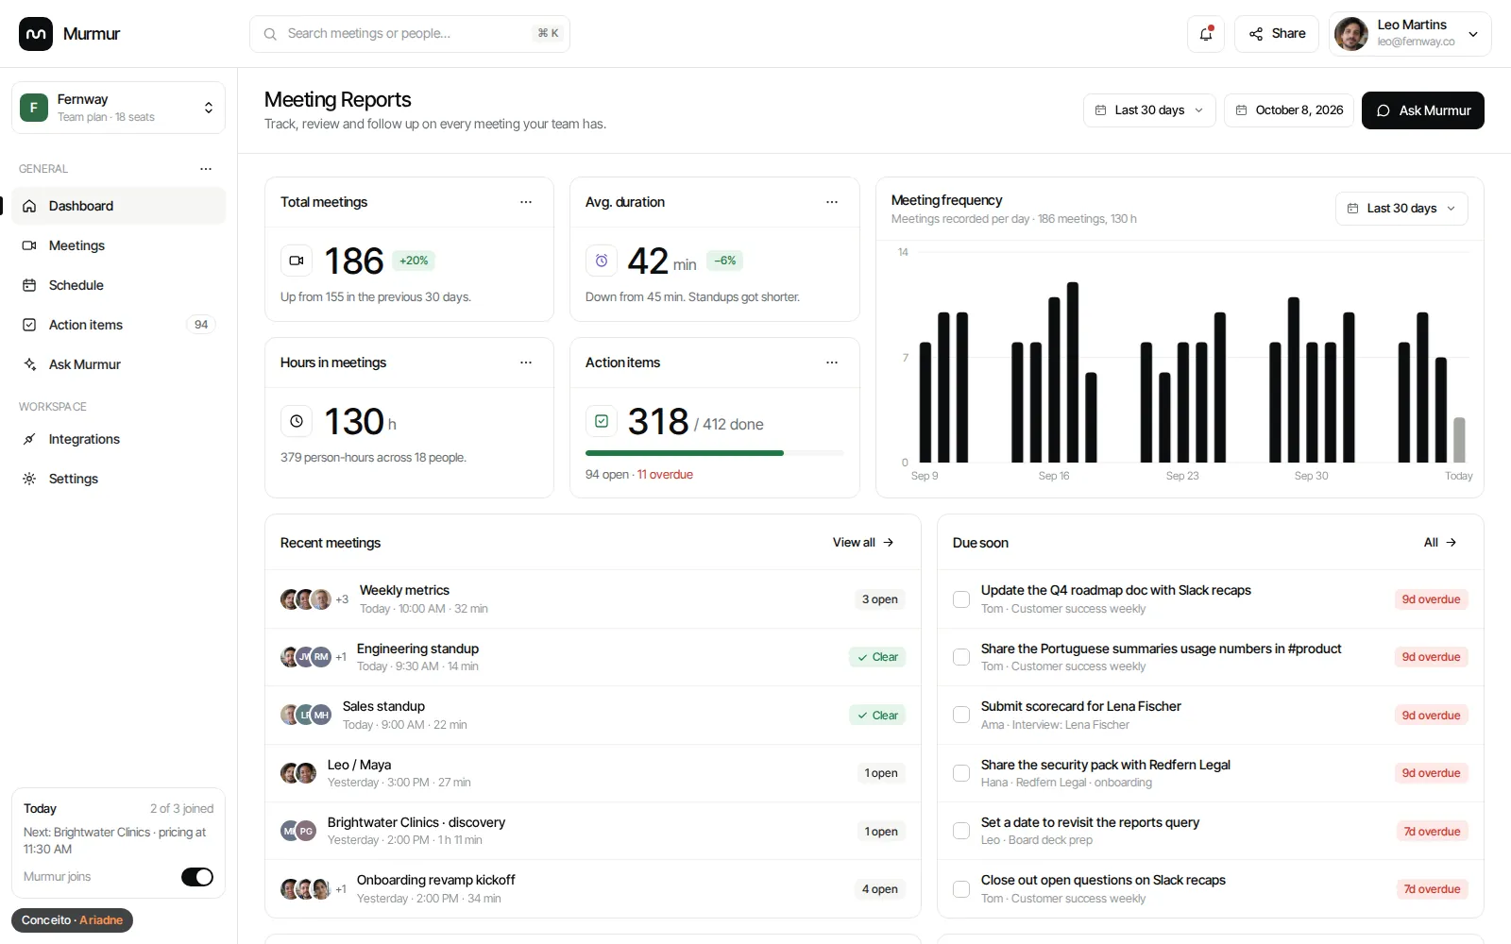Viewport: 1511px width, 944px height.
Task: Open Meetings in the sidebar
Action: click(x=118, y=245)
